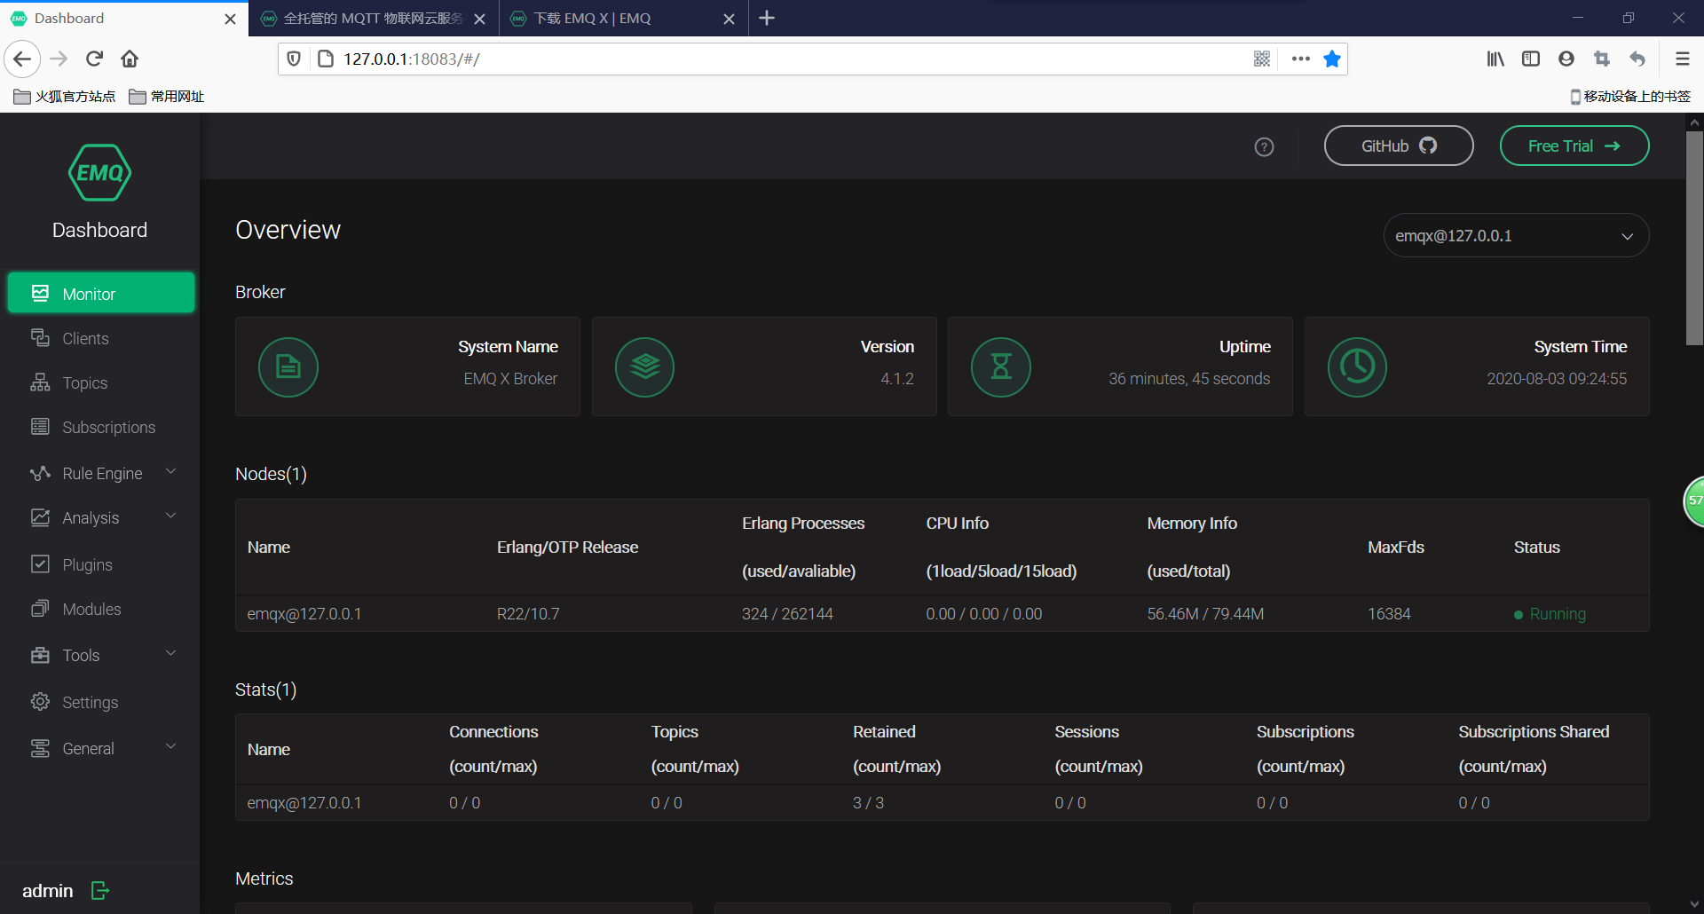
Task: Click the green floating 57 badge
Action: click(x=1693, y=501)
